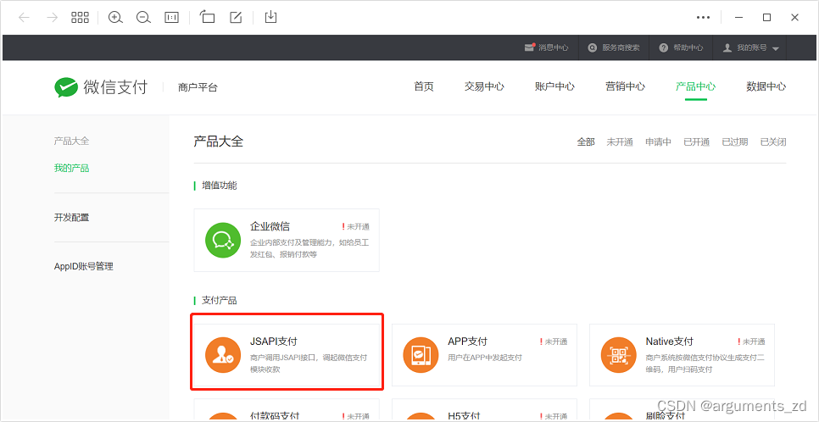Switch to 营销中心 tab
The width and height of the screenshot is (819, 422).
click(625, 86)
